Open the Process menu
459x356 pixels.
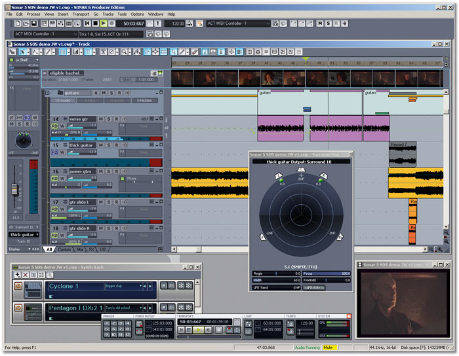(x=33, y=14)
